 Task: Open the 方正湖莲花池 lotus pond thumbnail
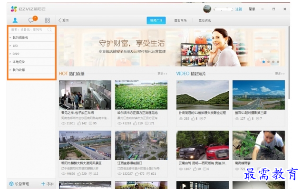pos(141,95)
